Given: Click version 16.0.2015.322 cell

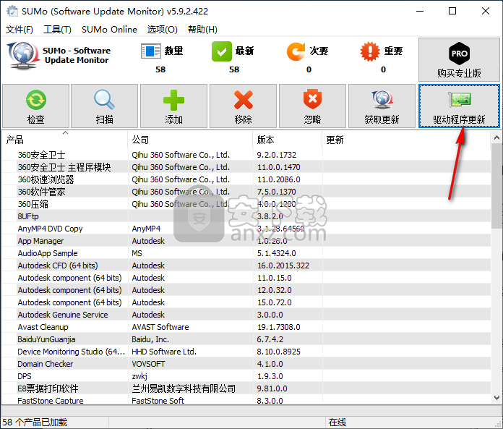Looking at the screenshot, I should tap(283, 266).
